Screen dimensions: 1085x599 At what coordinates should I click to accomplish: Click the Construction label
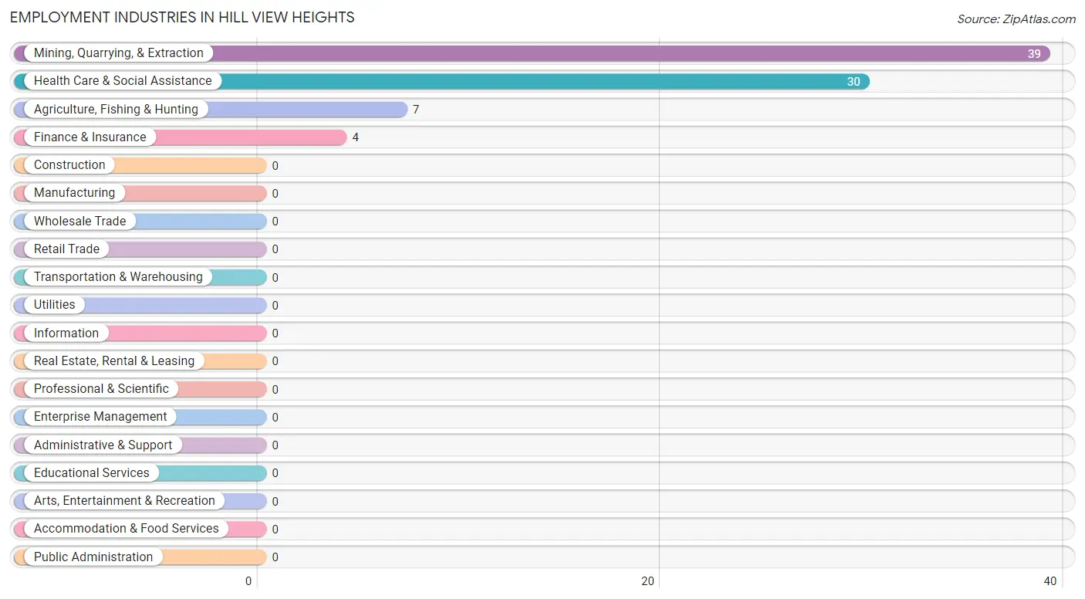[69, 165]
